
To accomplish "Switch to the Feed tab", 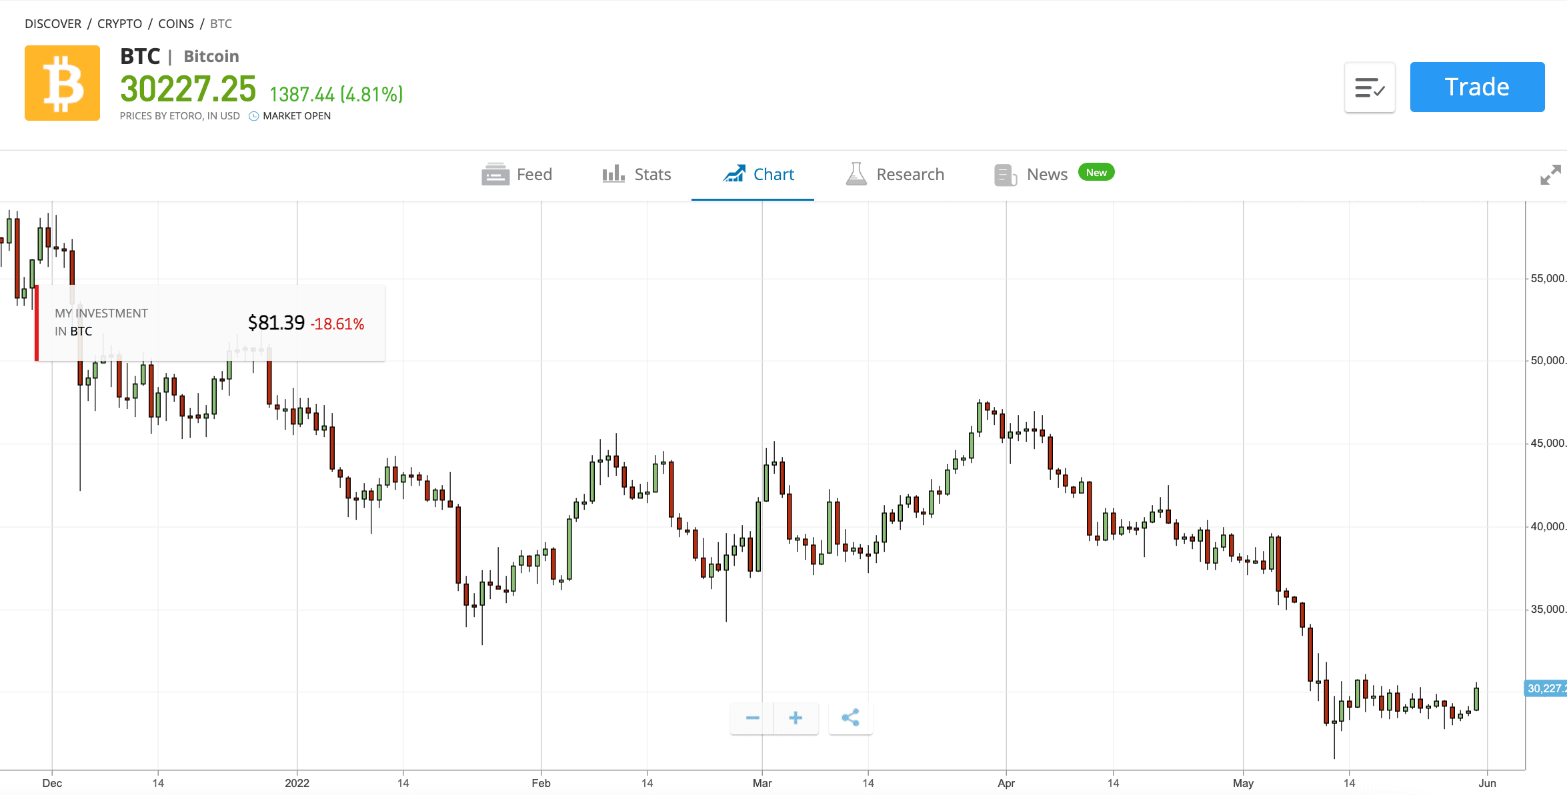I will [x=517, y=175].
